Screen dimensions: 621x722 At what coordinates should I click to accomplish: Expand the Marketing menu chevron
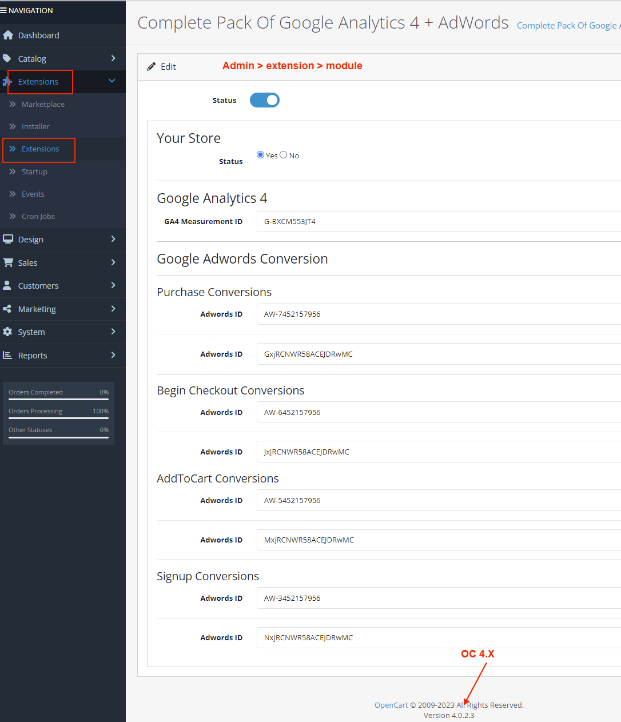point(113,309)
